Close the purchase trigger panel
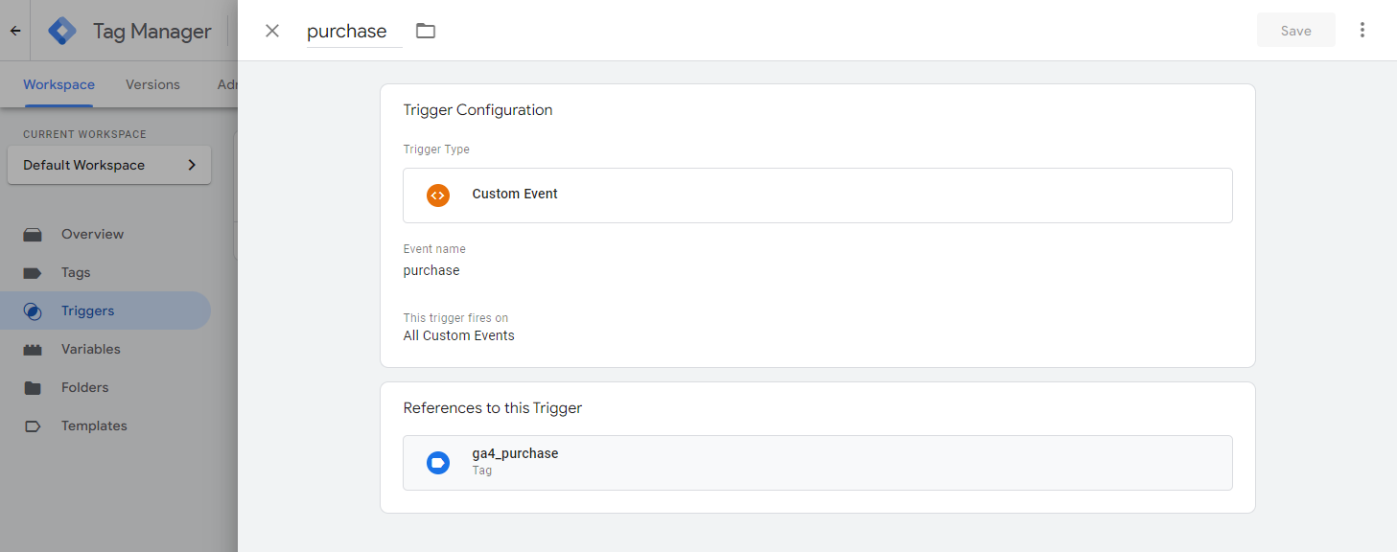 (x=272, y=31)
